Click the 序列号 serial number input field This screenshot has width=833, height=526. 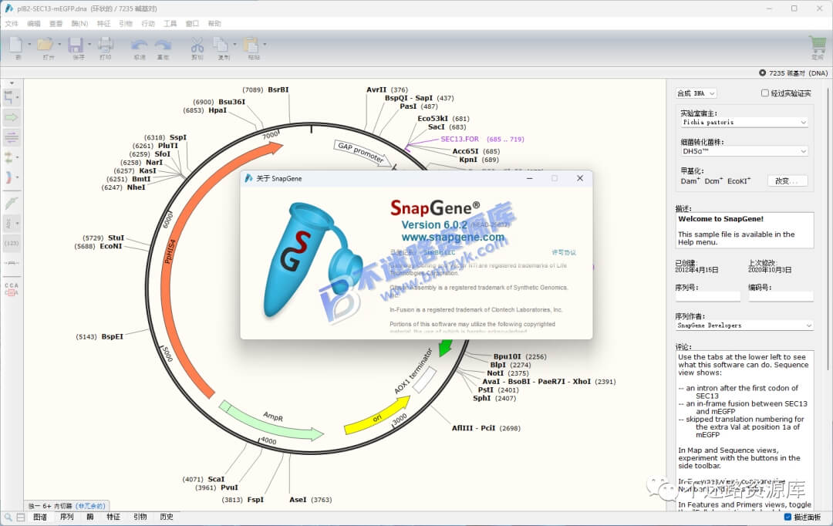tap(708, 296)
